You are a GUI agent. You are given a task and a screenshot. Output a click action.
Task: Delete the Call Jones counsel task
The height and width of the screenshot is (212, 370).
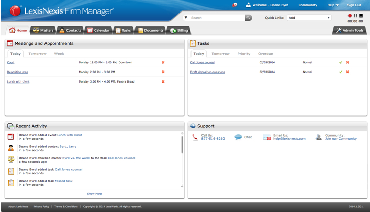pyautogui.click(x=347, y=63)
